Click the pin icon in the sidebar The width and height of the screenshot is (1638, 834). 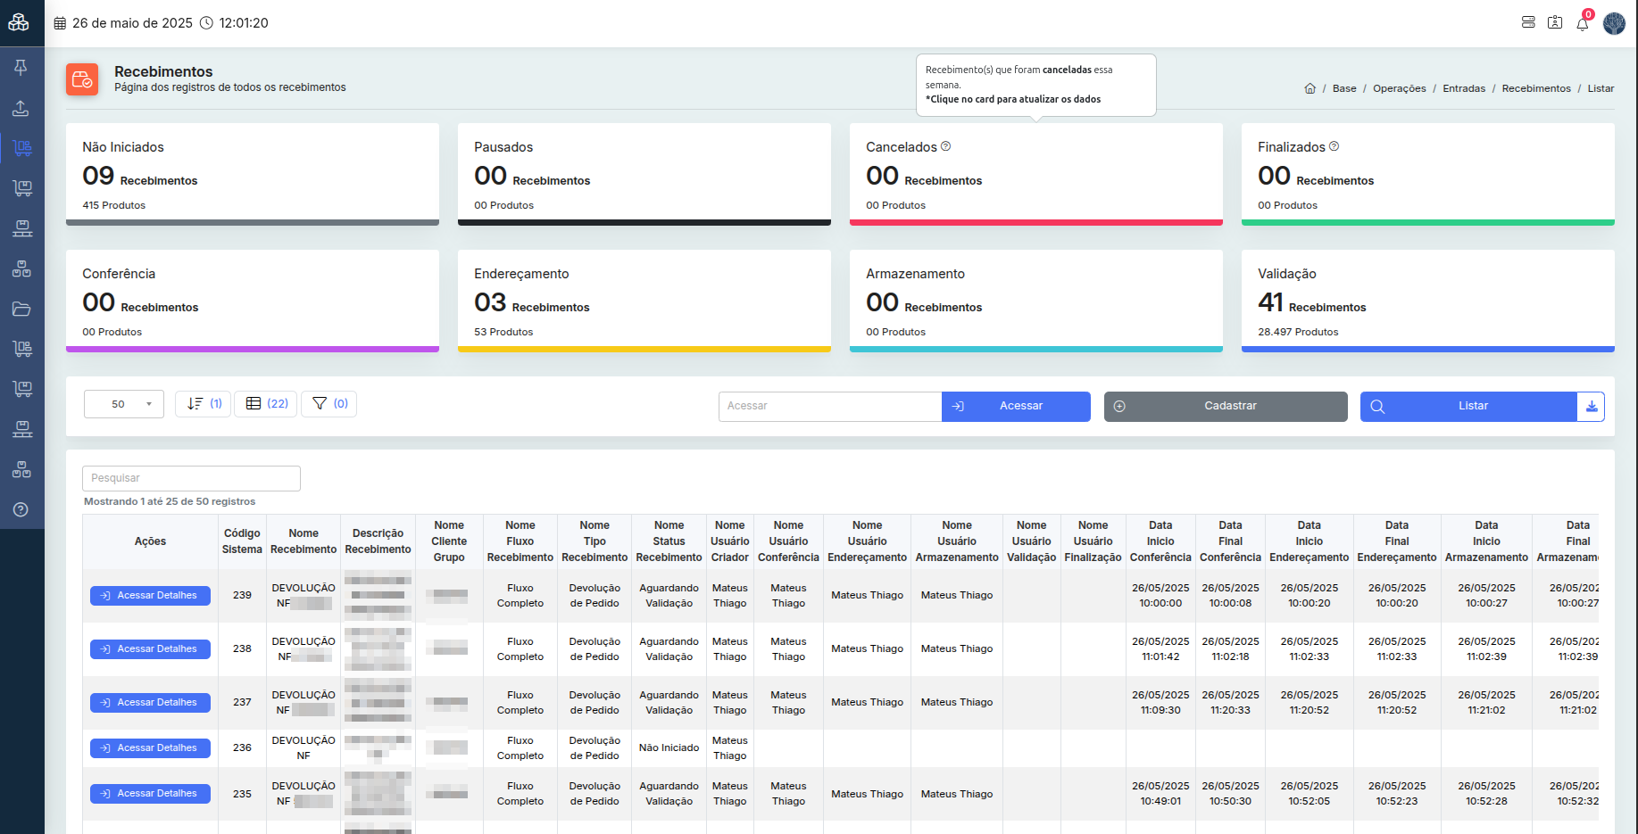[x=21, y=68]
